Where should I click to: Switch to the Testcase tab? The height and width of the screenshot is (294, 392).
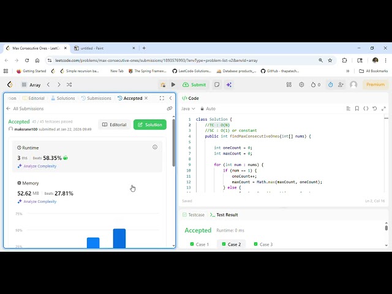pyautogui.click(x=194, y=215)
